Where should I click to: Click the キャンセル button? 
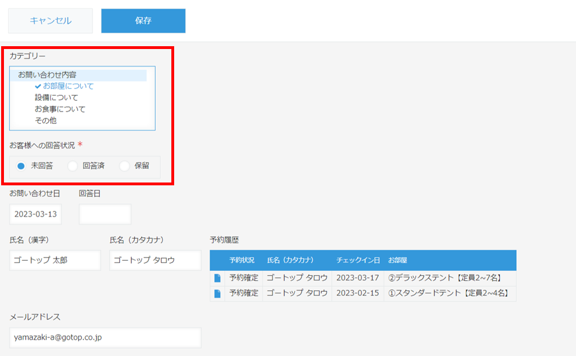[51, 21]
